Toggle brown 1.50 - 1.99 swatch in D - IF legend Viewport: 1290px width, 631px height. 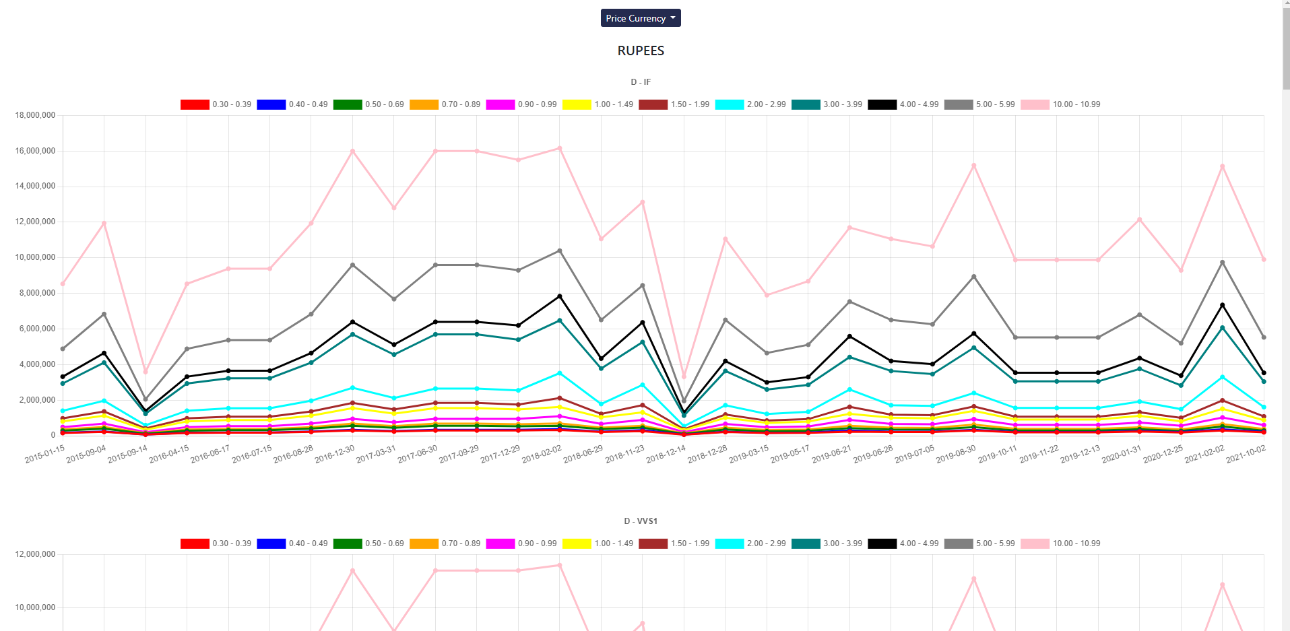(653, 104)
